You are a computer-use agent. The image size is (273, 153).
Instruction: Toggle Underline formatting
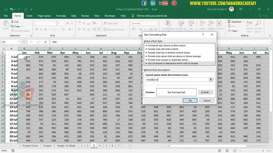pyautogui.click(x=46, y=29)
